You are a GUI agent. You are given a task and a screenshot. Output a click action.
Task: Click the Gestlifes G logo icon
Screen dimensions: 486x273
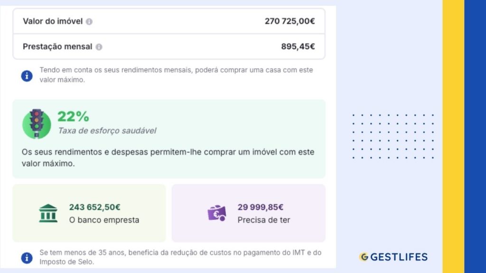click(364, 257)
